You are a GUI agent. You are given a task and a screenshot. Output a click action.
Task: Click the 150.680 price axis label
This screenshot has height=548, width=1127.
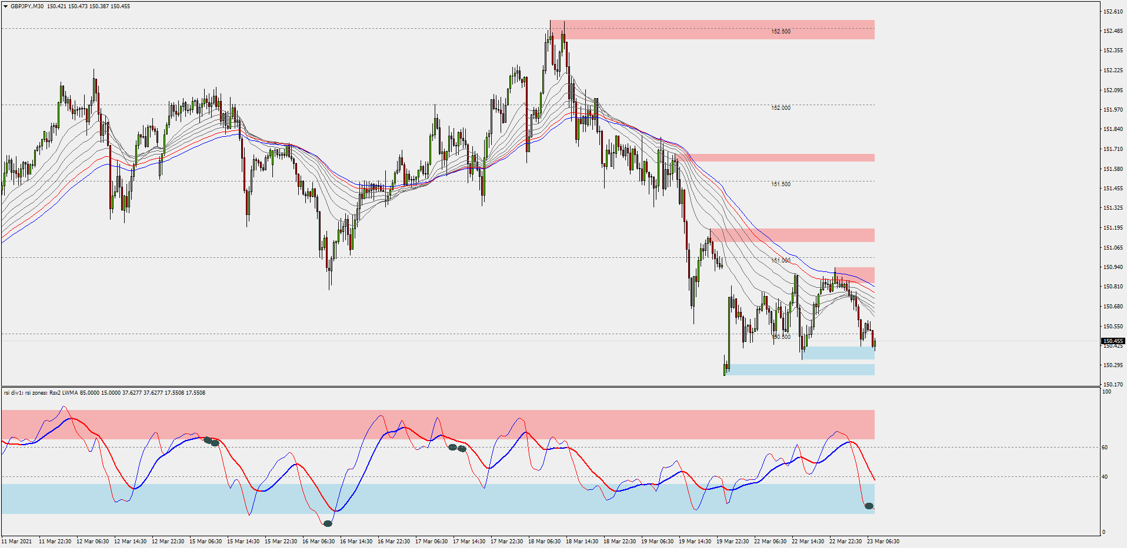(x=1113, y=307)
